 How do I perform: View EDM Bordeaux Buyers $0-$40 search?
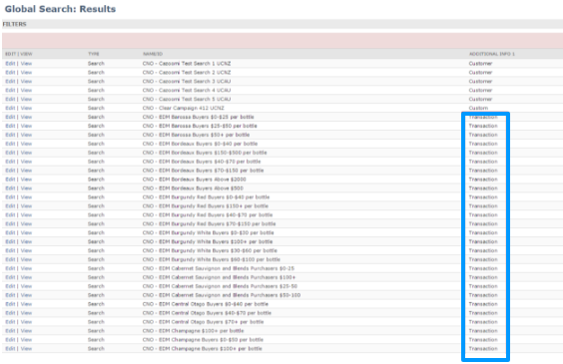click(26, 144)
